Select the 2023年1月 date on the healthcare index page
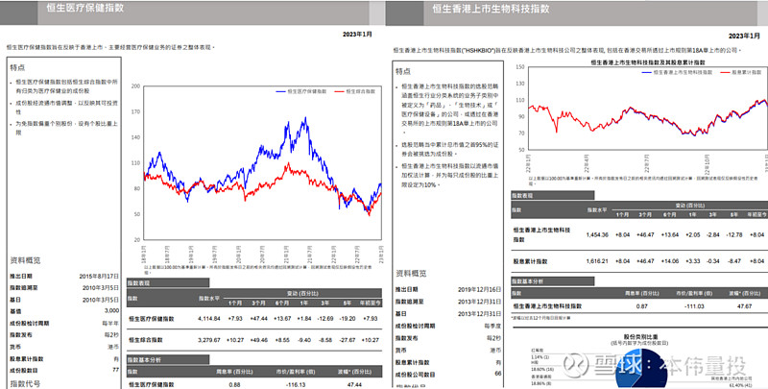The height and width of the screenshot is (389, 768). click(x=357, y=35)
